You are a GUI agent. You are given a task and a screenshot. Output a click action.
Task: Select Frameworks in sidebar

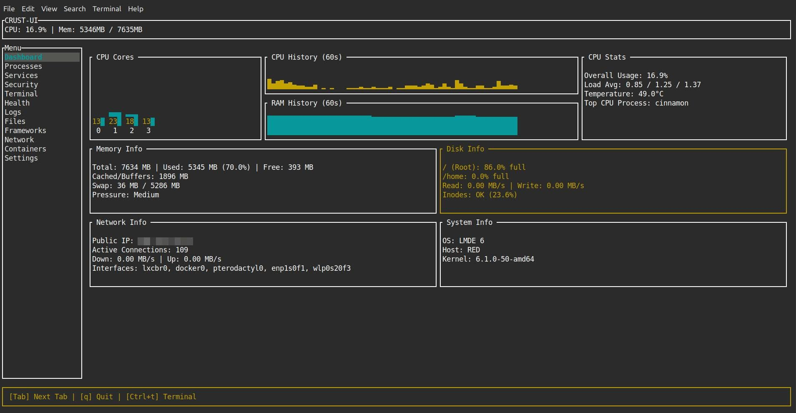tap(25, 131)
